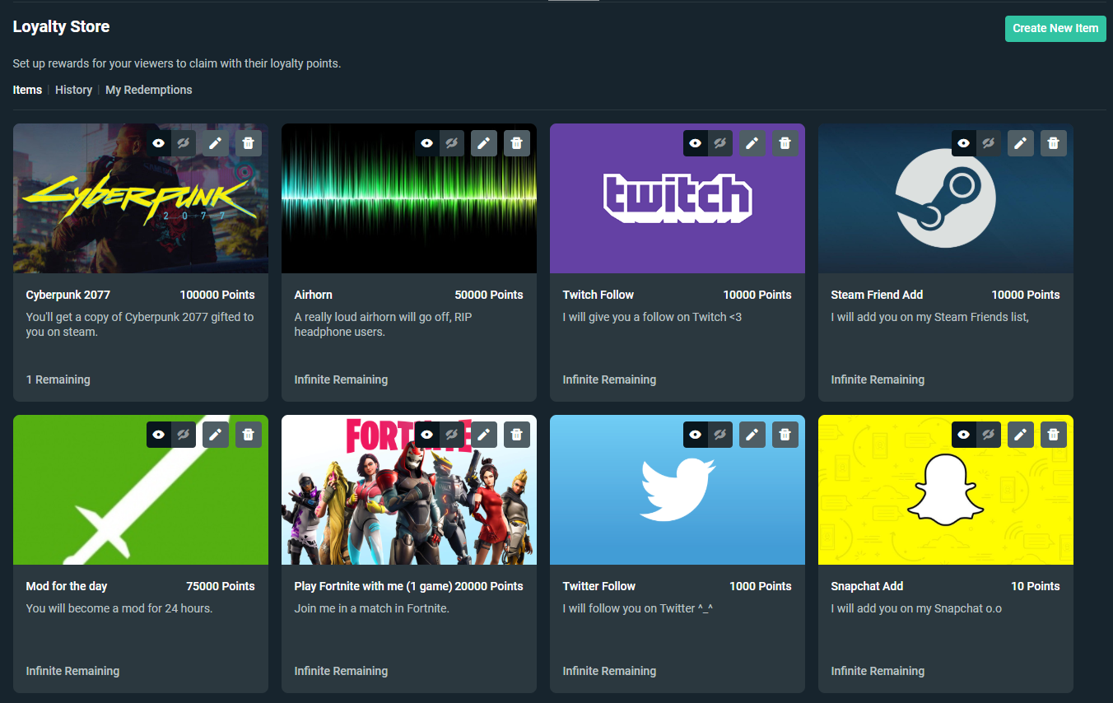
Task: Edit the Airhorn item with pencil icon
Action: click(x=484, y=143)
